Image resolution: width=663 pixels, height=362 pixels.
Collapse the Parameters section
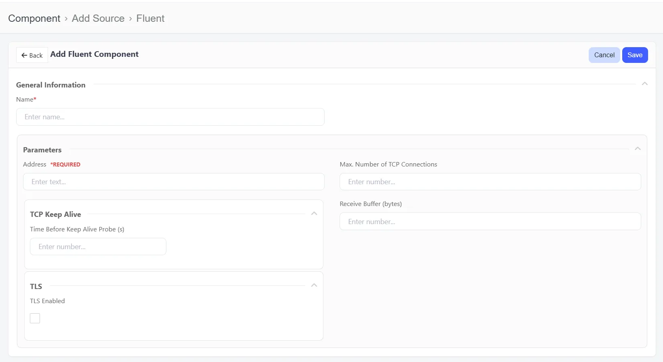(x=638, y=149)
